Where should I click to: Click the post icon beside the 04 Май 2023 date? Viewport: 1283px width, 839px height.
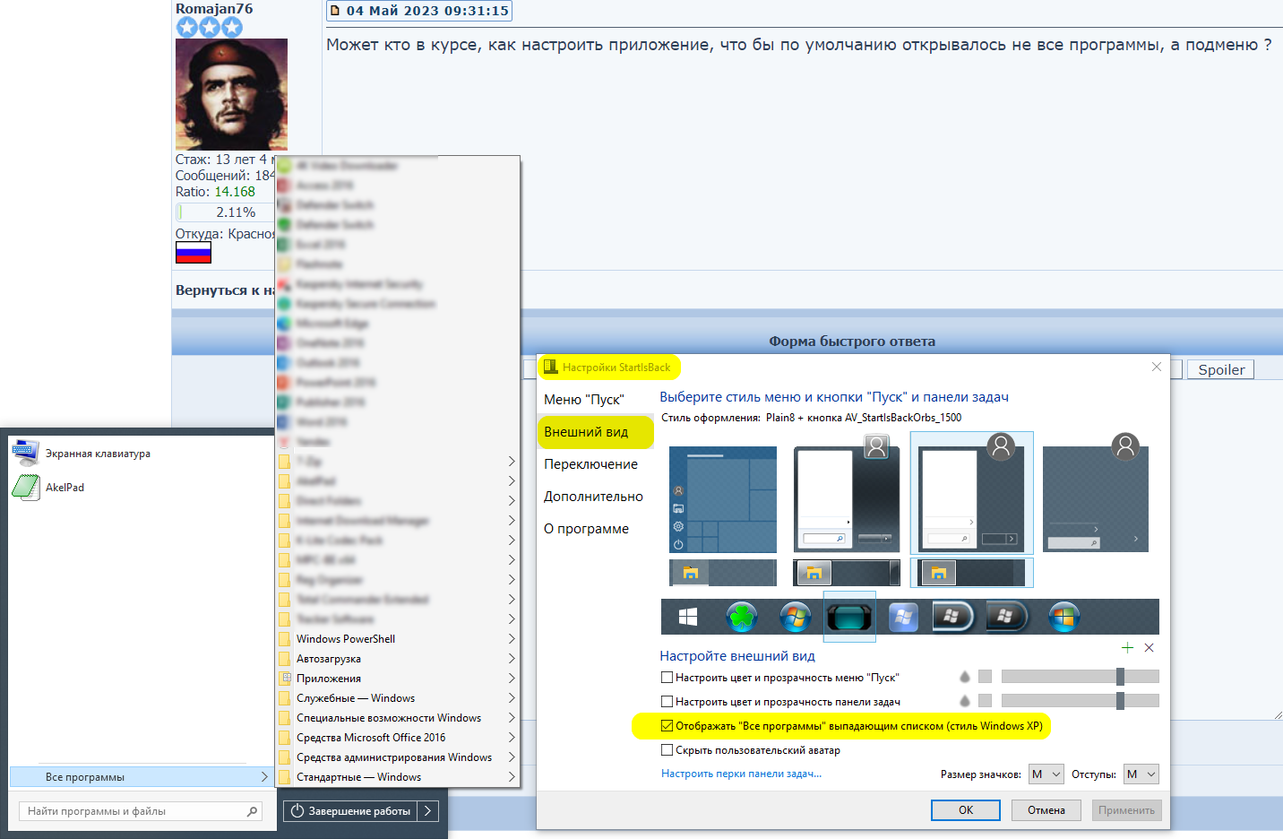pos(336,11)
